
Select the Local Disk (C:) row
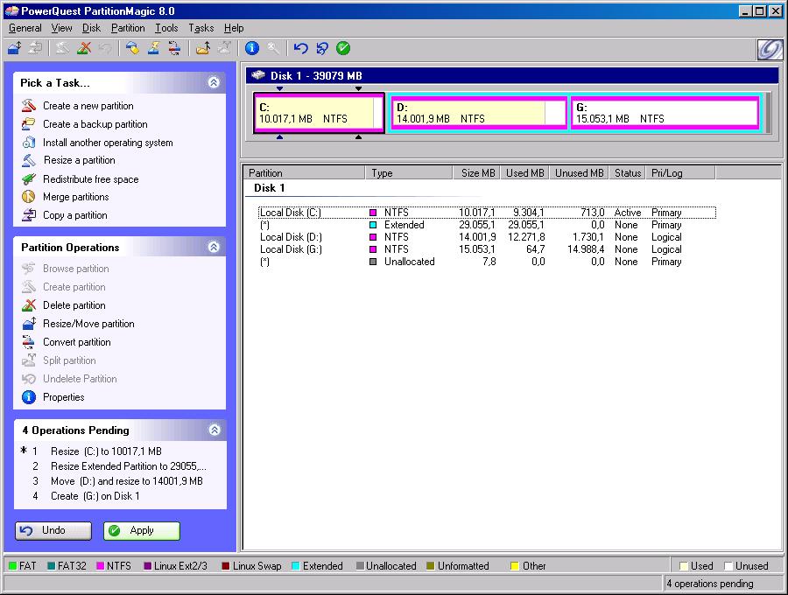487,213
